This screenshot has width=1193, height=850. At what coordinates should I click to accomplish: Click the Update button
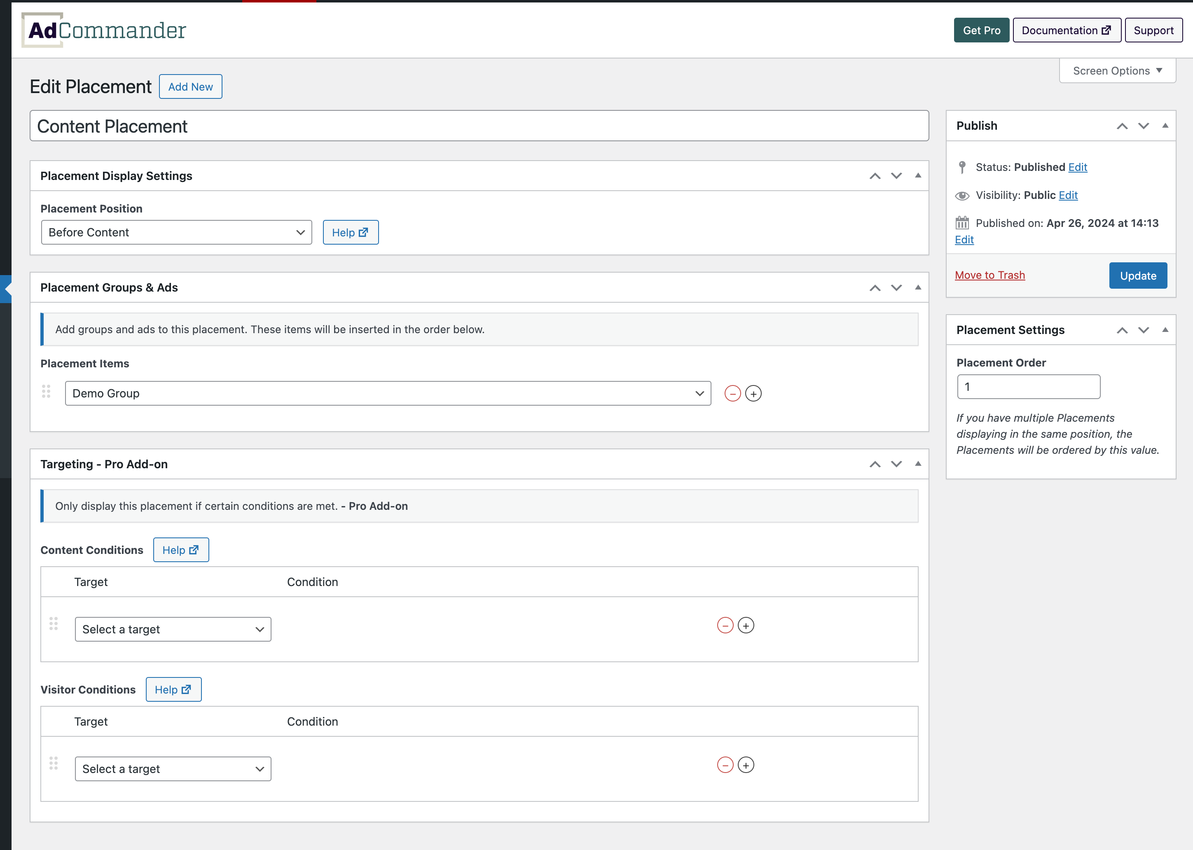click(x=1138, y=276)
